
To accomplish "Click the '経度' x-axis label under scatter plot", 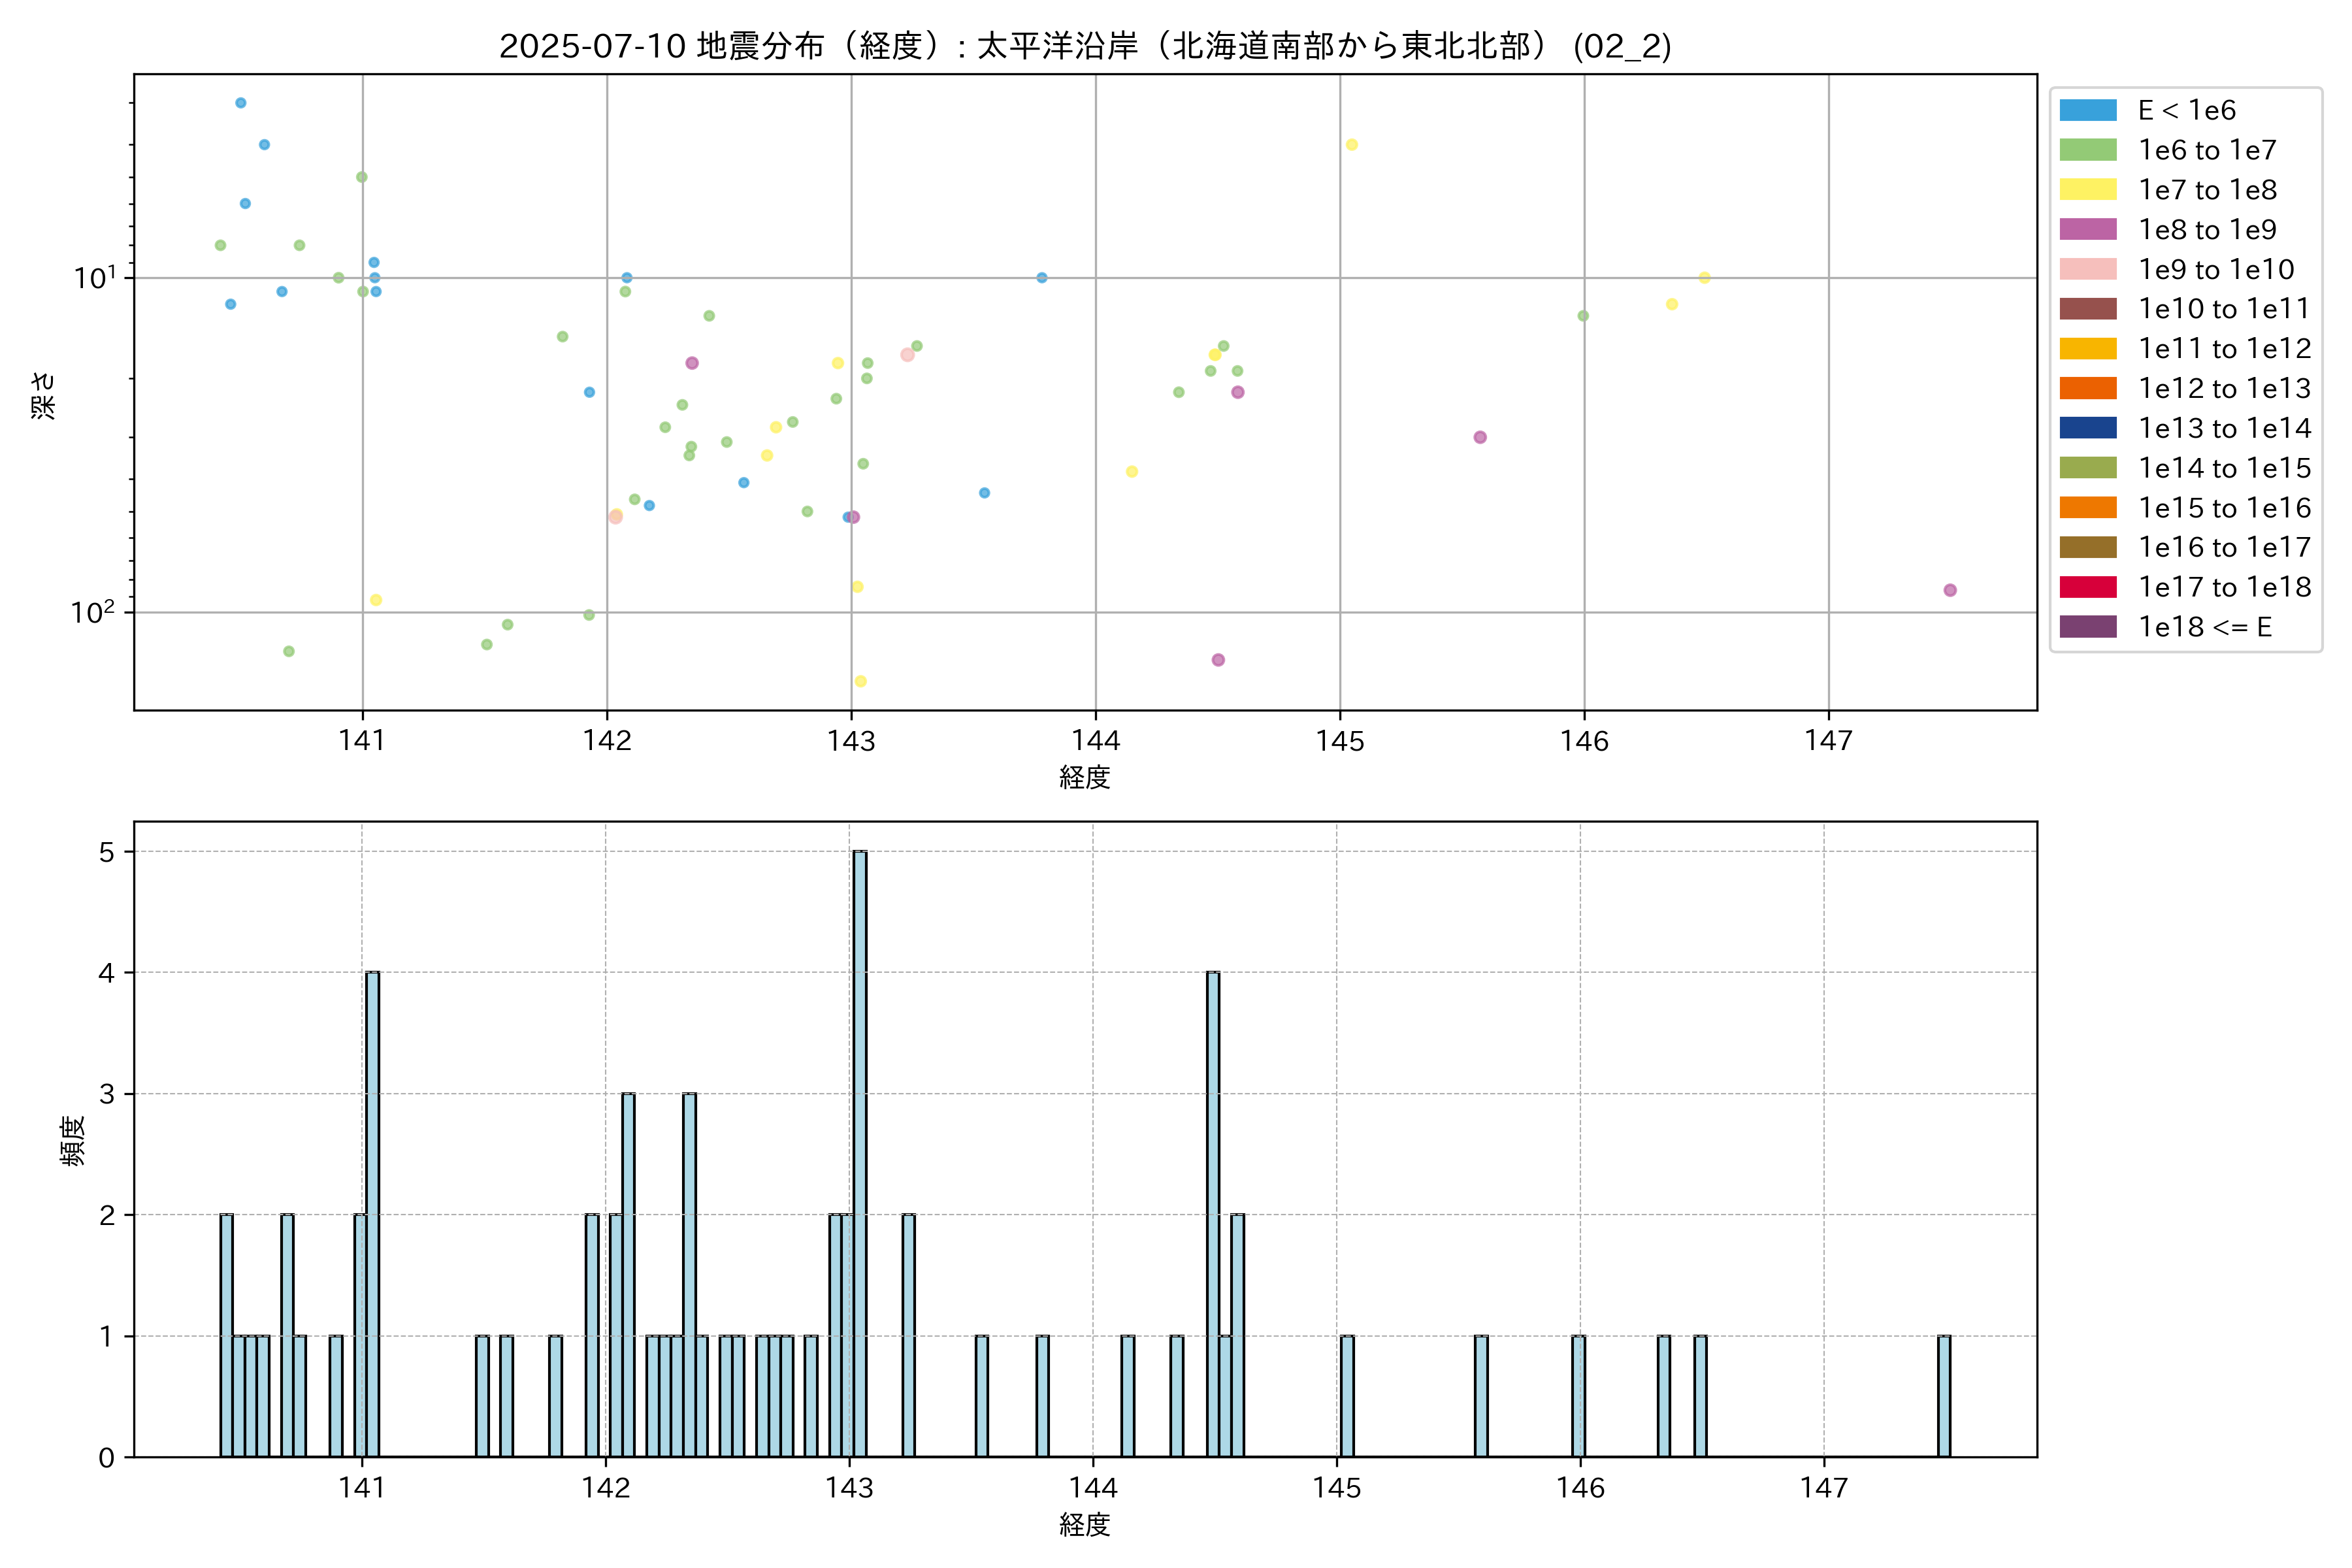I will coord(1085,777).
